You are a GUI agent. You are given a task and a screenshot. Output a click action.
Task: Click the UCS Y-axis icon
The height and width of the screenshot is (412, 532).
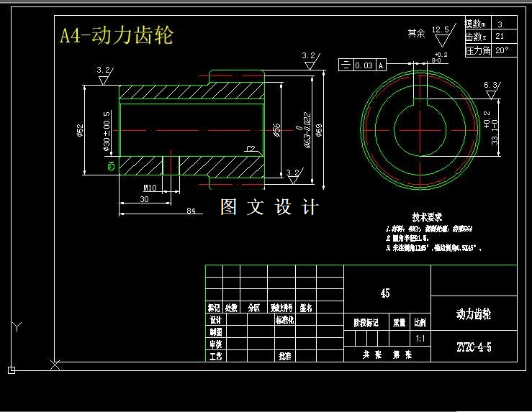(17, 326)
